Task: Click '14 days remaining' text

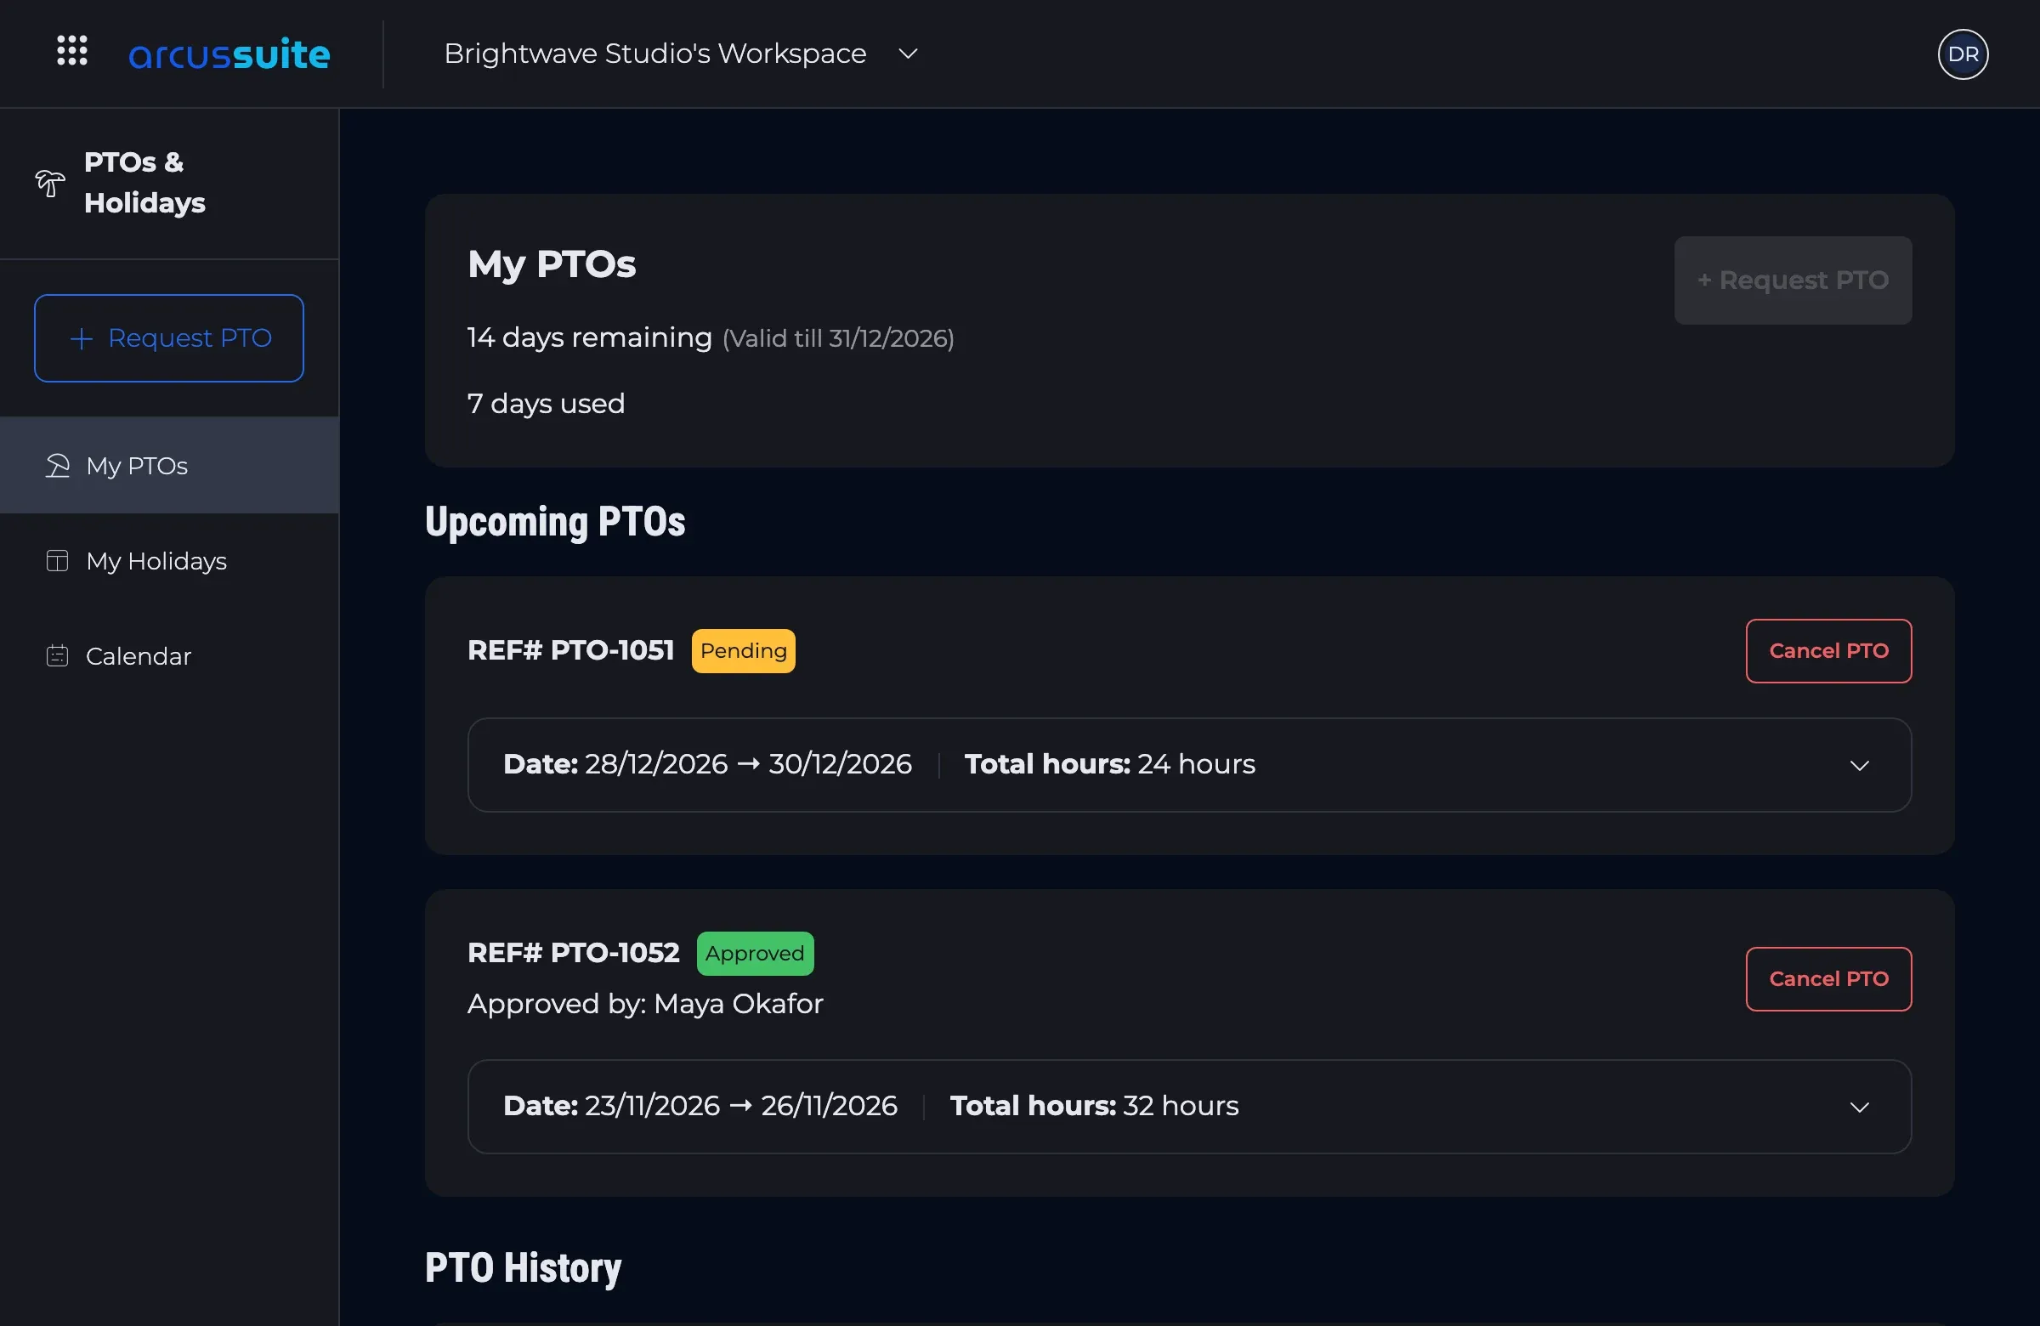Action: tap(589, 337)
